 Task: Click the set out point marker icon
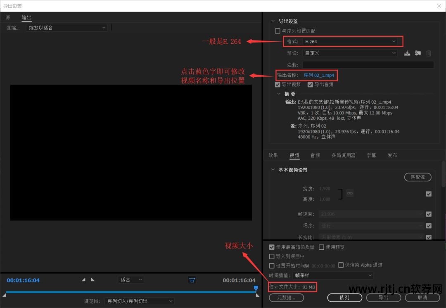point(93,280)
